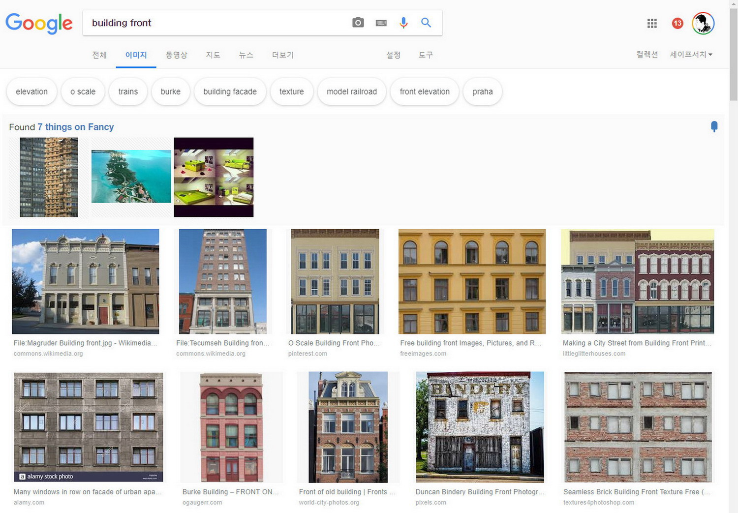This screenshot has height=513, width=738.
Task: Click the microphone voice search icon
Action: [403, 23]
